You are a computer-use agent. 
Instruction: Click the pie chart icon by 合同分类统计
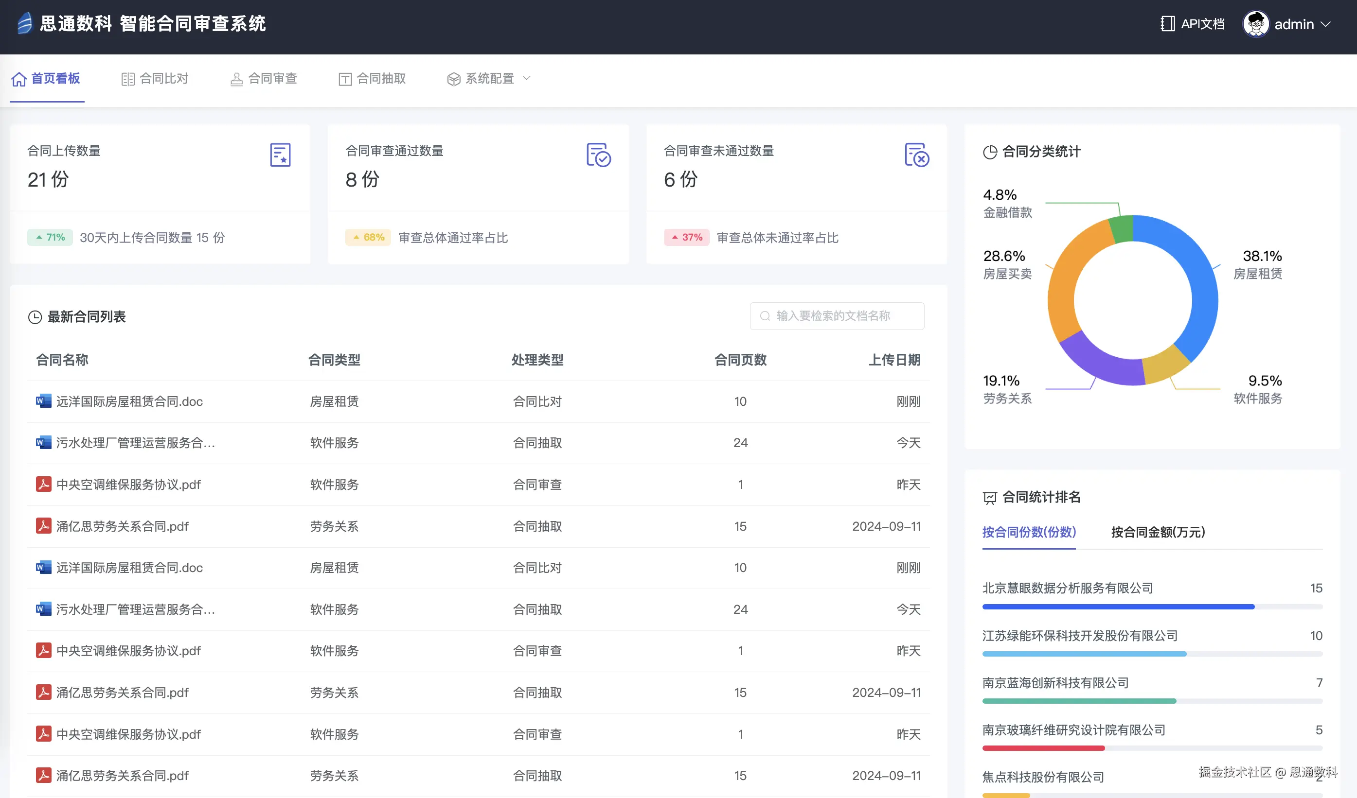tap(990, 152)
